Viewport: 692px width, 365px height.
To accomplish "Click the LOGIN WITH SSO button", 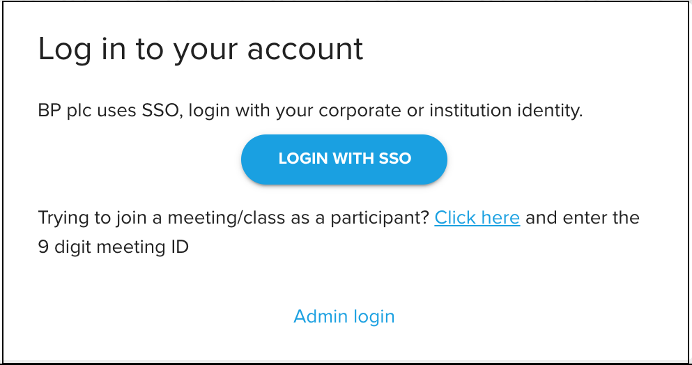I will (x=344, y=159).
